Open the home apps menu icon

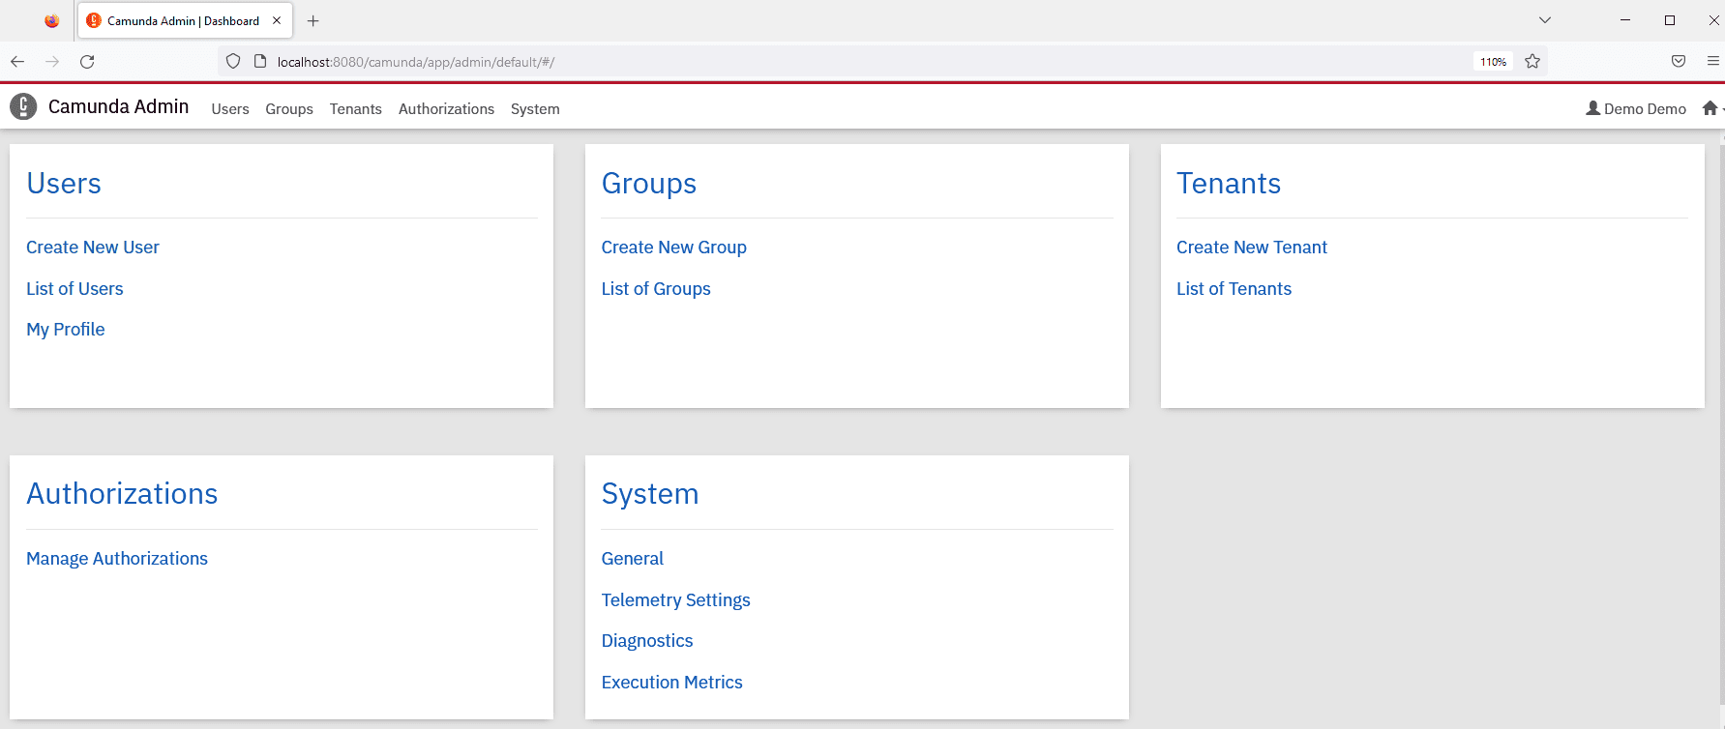click(1710, 108)
